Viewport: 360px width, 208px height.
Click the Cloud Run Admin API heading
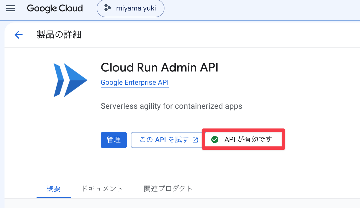[x=159, y=67]
